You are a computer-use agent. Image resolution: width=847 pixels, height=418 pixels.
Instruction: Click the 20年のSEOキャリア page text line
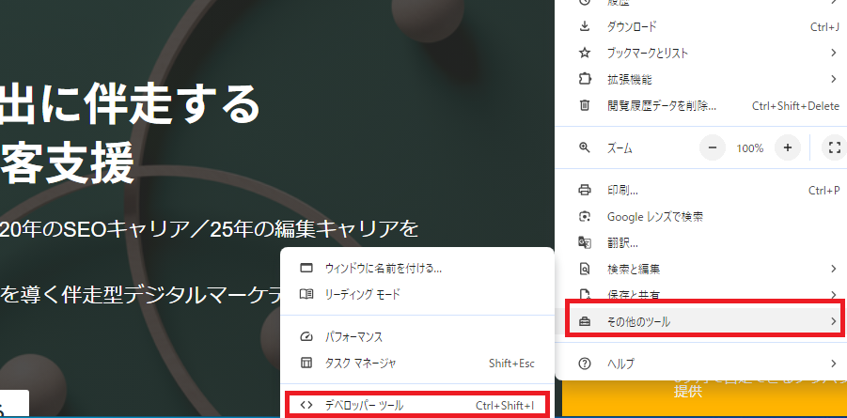point(210,228)
